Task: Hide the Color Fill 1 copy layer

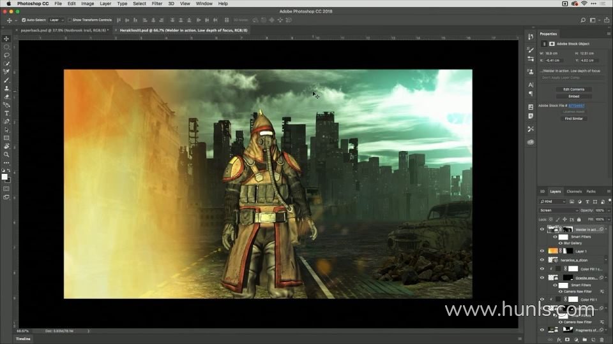Action: [x=542, y=269]
